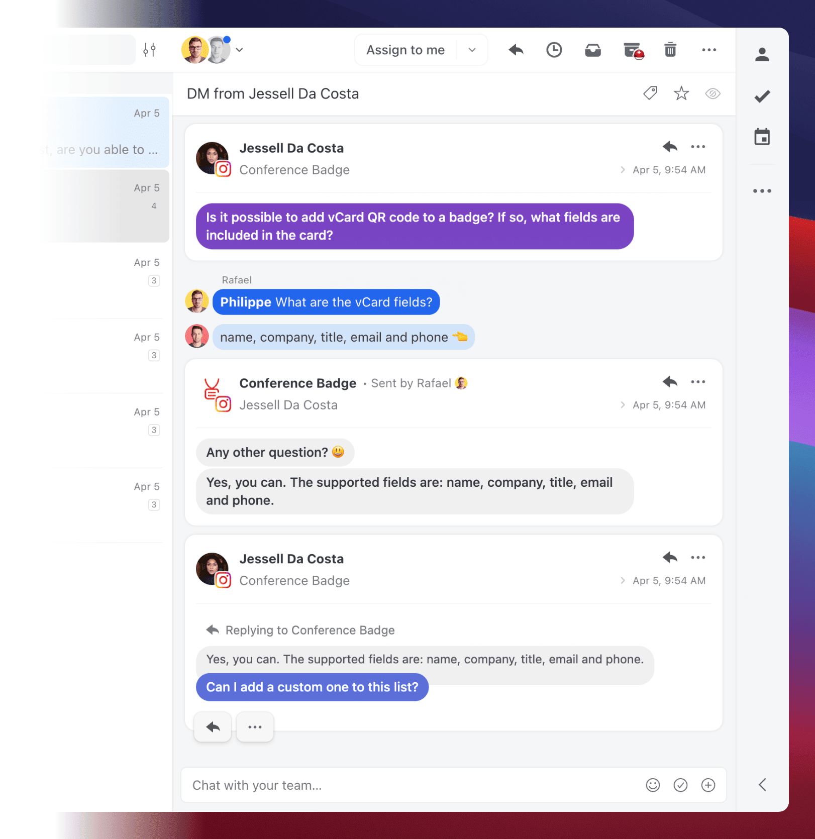Open the emoji picker in team chat
The image size is (815, 839).
[x=653, y=785]
